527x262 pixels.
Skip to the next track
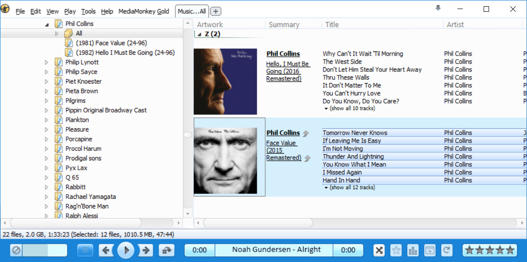(x=146, y=250)
